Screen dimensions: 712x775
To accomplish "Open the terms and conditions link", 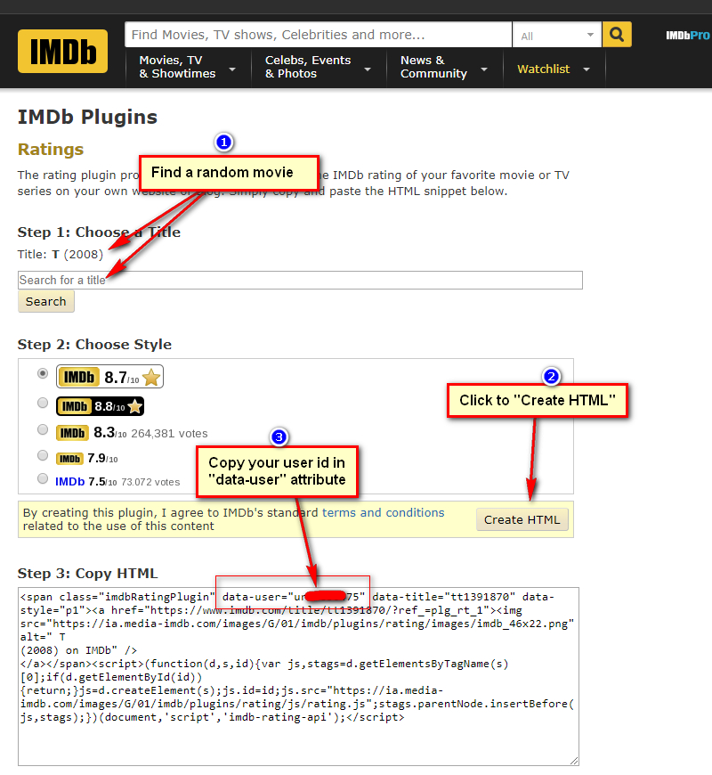I will click(383, 513).
